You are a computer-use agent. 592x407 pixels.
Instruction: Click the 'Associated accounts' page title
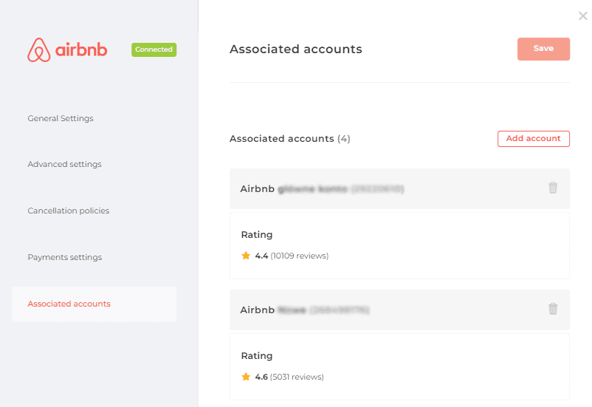pyautogui.click(x=295, y=49)
